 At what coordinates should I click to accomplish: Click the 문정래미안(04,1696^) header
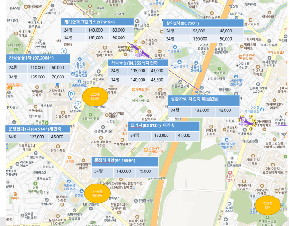point(125,161)
